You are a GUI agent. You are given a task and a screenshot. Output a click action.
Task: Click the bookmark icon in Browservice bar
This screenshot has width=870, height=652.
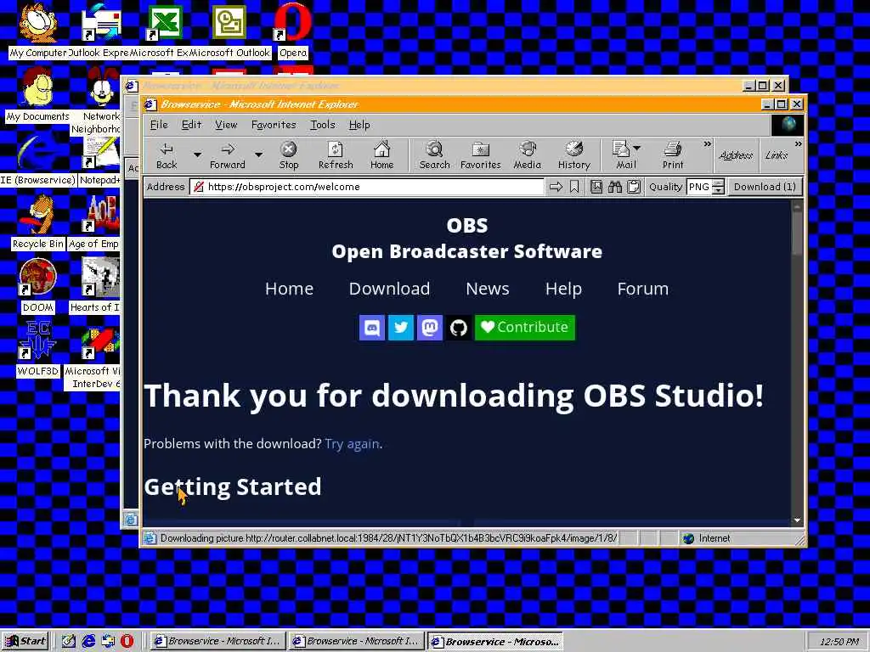click(574, 187)
